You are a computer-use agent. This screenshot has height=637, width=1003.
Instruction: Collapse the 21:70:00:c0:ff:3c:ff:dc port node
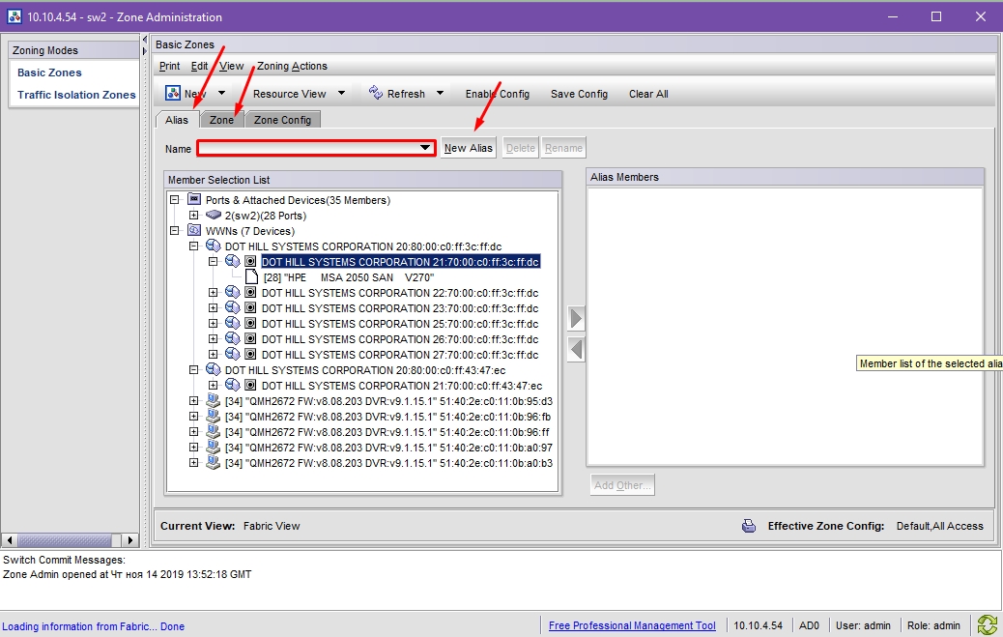(x=213, y=261)
